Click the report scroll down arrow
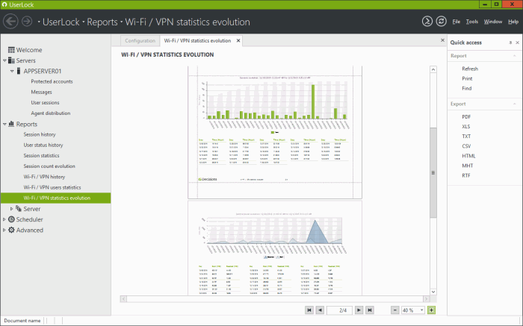The image size is (523, 326). (x=433, y=292)
